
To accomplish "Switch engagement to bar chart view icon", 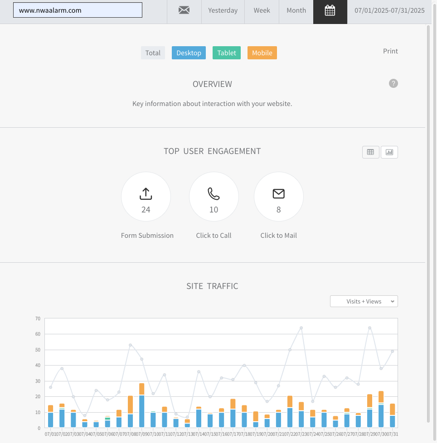I will click(389, 152).
